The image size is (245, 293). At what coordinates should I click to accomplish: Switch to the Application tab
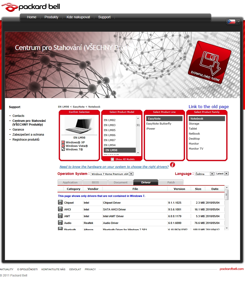pos(70,182)
